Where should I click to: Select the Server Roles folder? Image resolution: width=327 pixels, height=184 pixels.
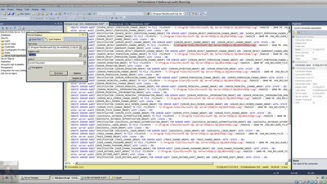pos(10,44)
